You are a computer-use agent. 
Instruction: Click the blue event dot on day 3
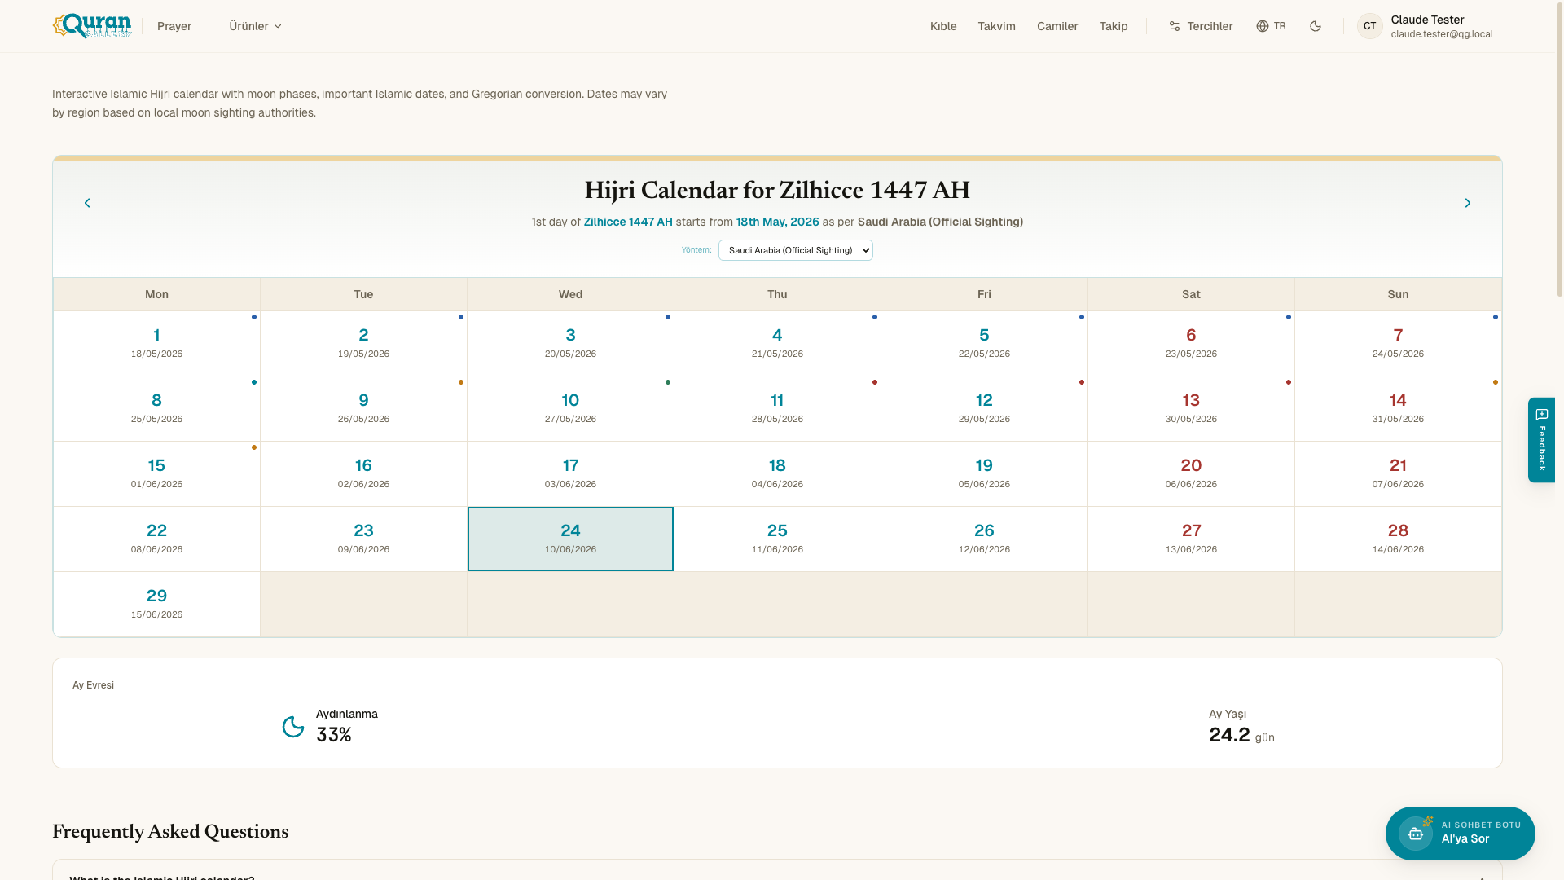tap(668, 317)
